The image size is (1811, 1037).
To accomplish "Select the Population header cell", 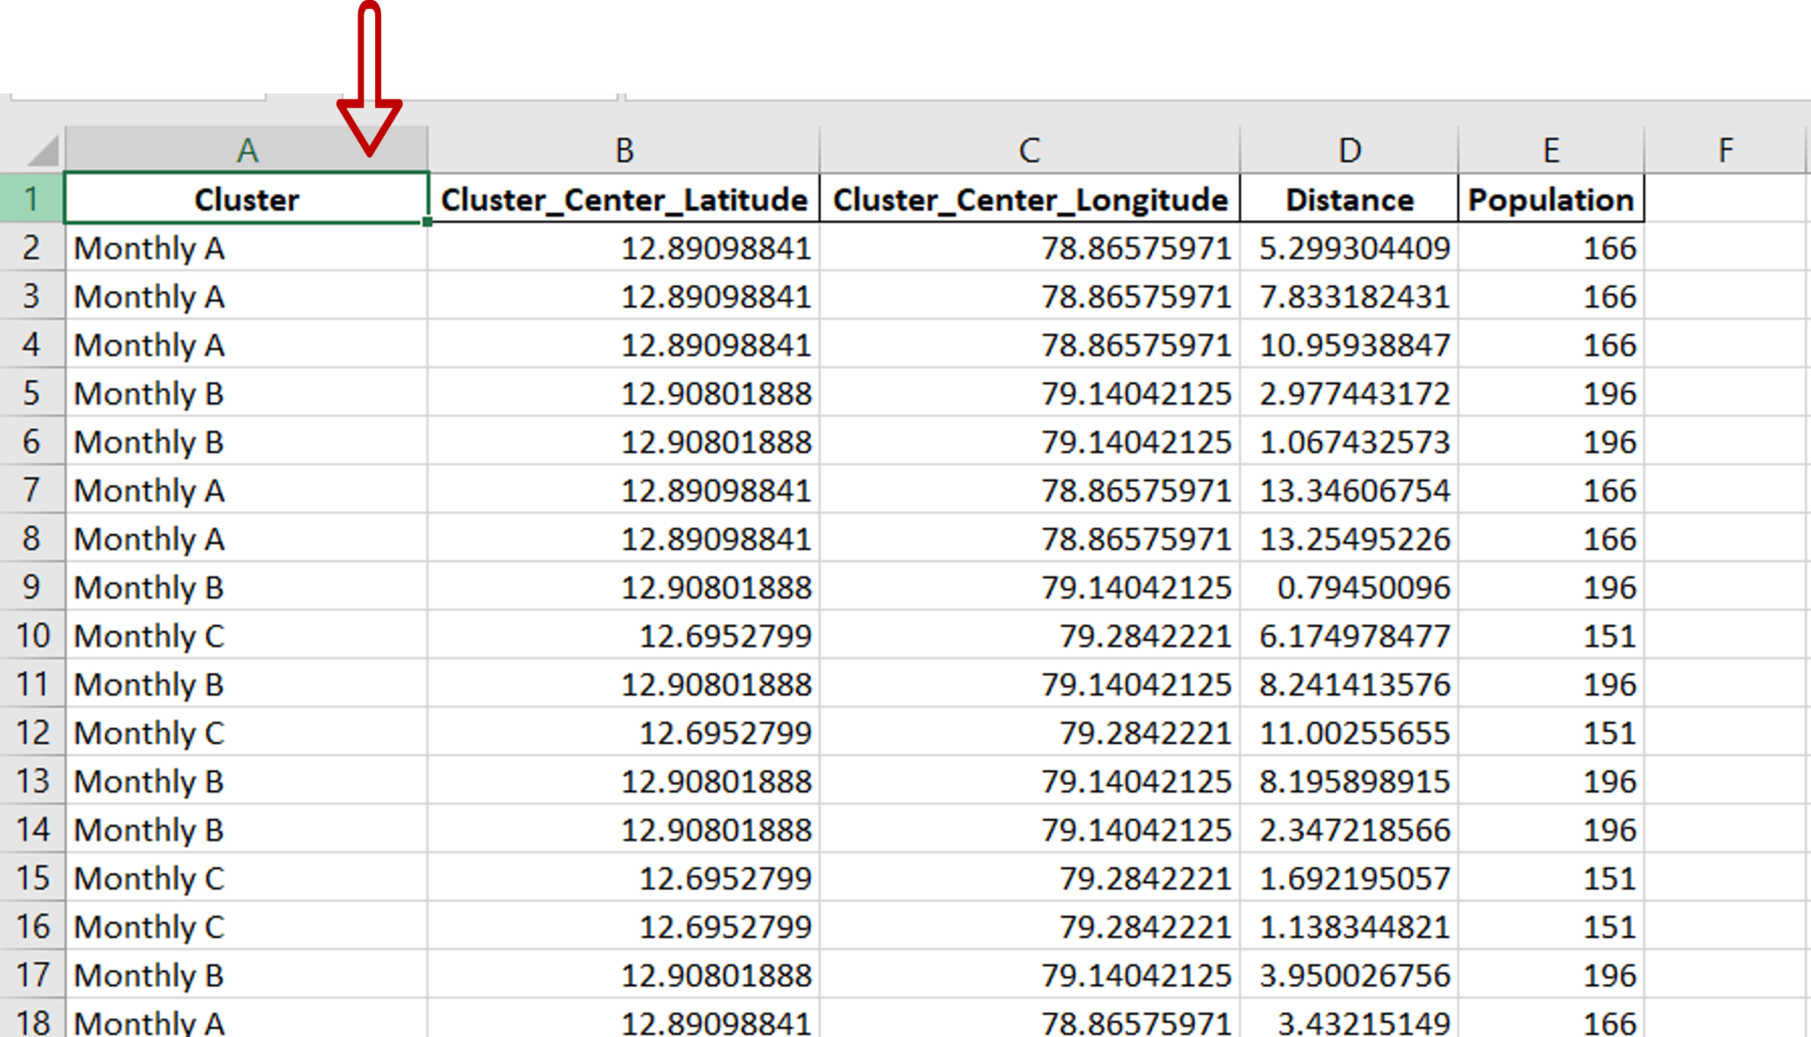I will click(x=1550, y=199).
